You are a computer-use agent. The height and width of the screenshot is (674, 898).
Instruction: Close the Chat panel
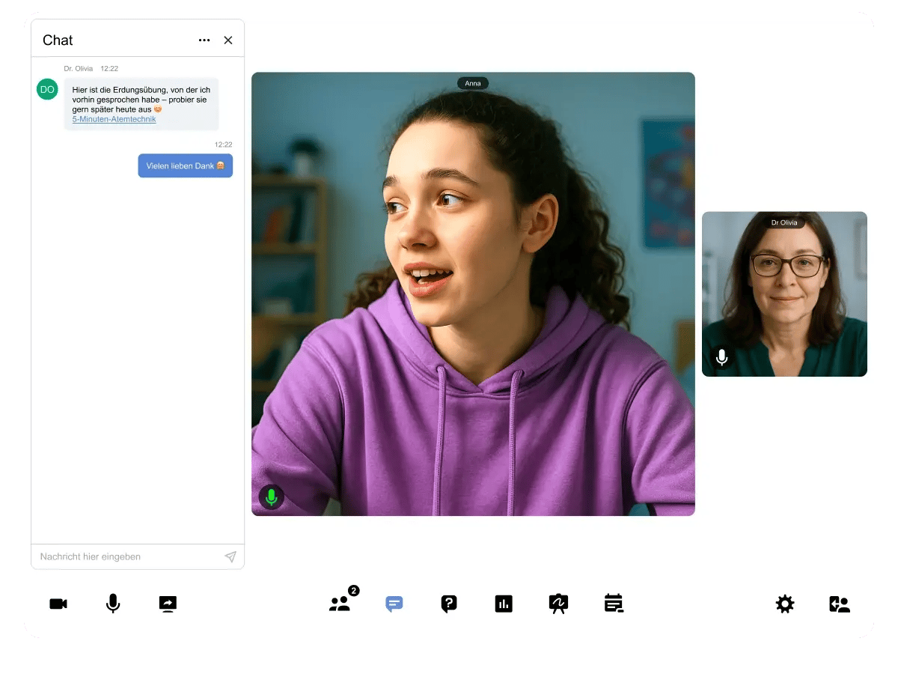(228, 40)
